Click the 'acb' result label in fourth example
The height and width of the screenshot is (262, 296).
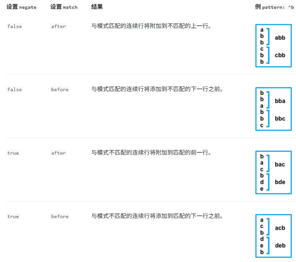(x=280, y=228)
